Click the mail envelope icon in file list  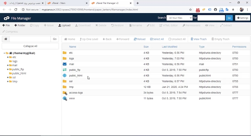pos(65,64)
